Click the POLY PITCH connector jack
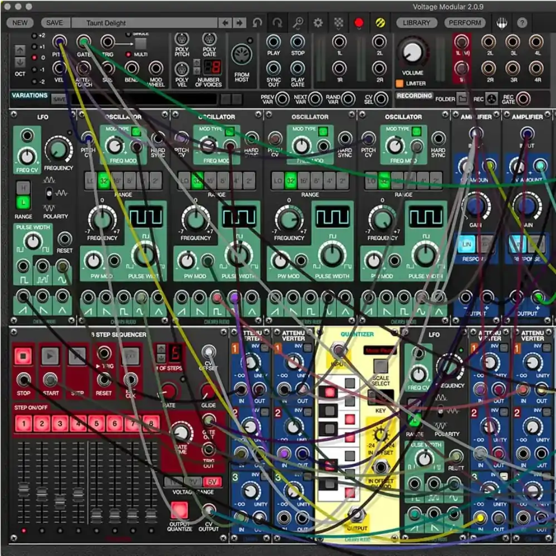The height and width of the screenshot is (556, 556). pos(182,38)
